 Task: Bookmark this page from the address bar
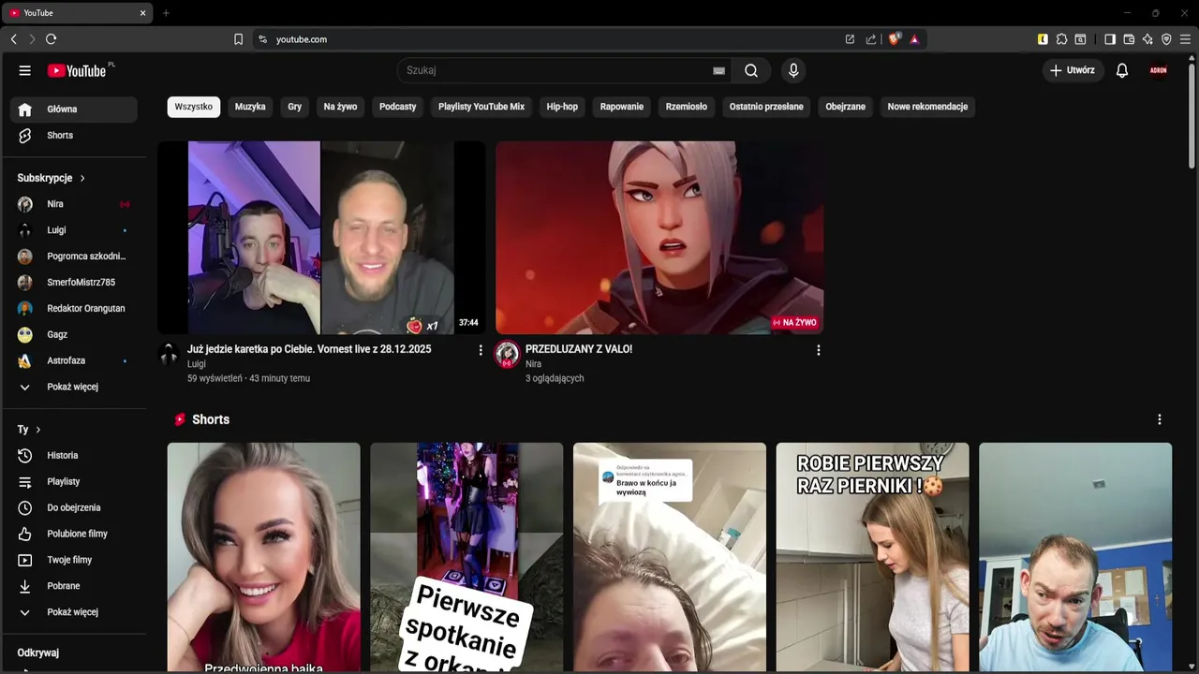point(238,39)
